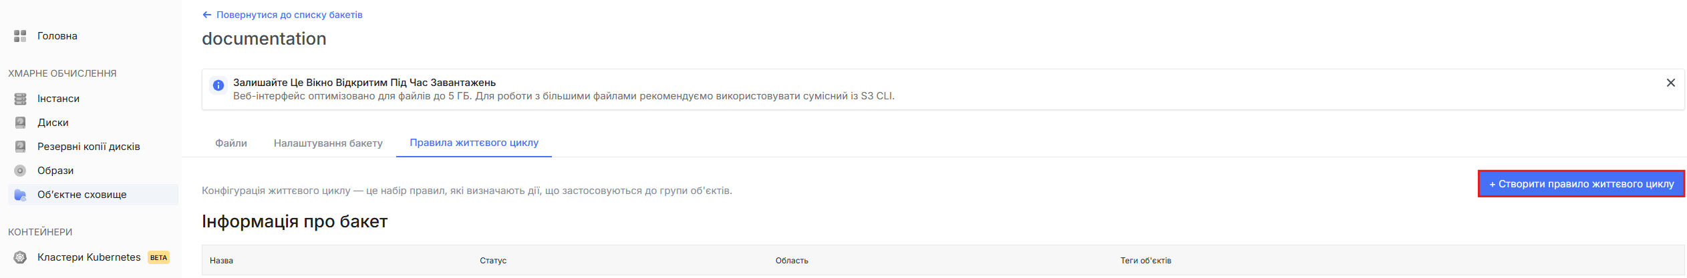Screen dimensions: 1687x278
Task: Click the Інстанси server icon
Action: (20, 99)
